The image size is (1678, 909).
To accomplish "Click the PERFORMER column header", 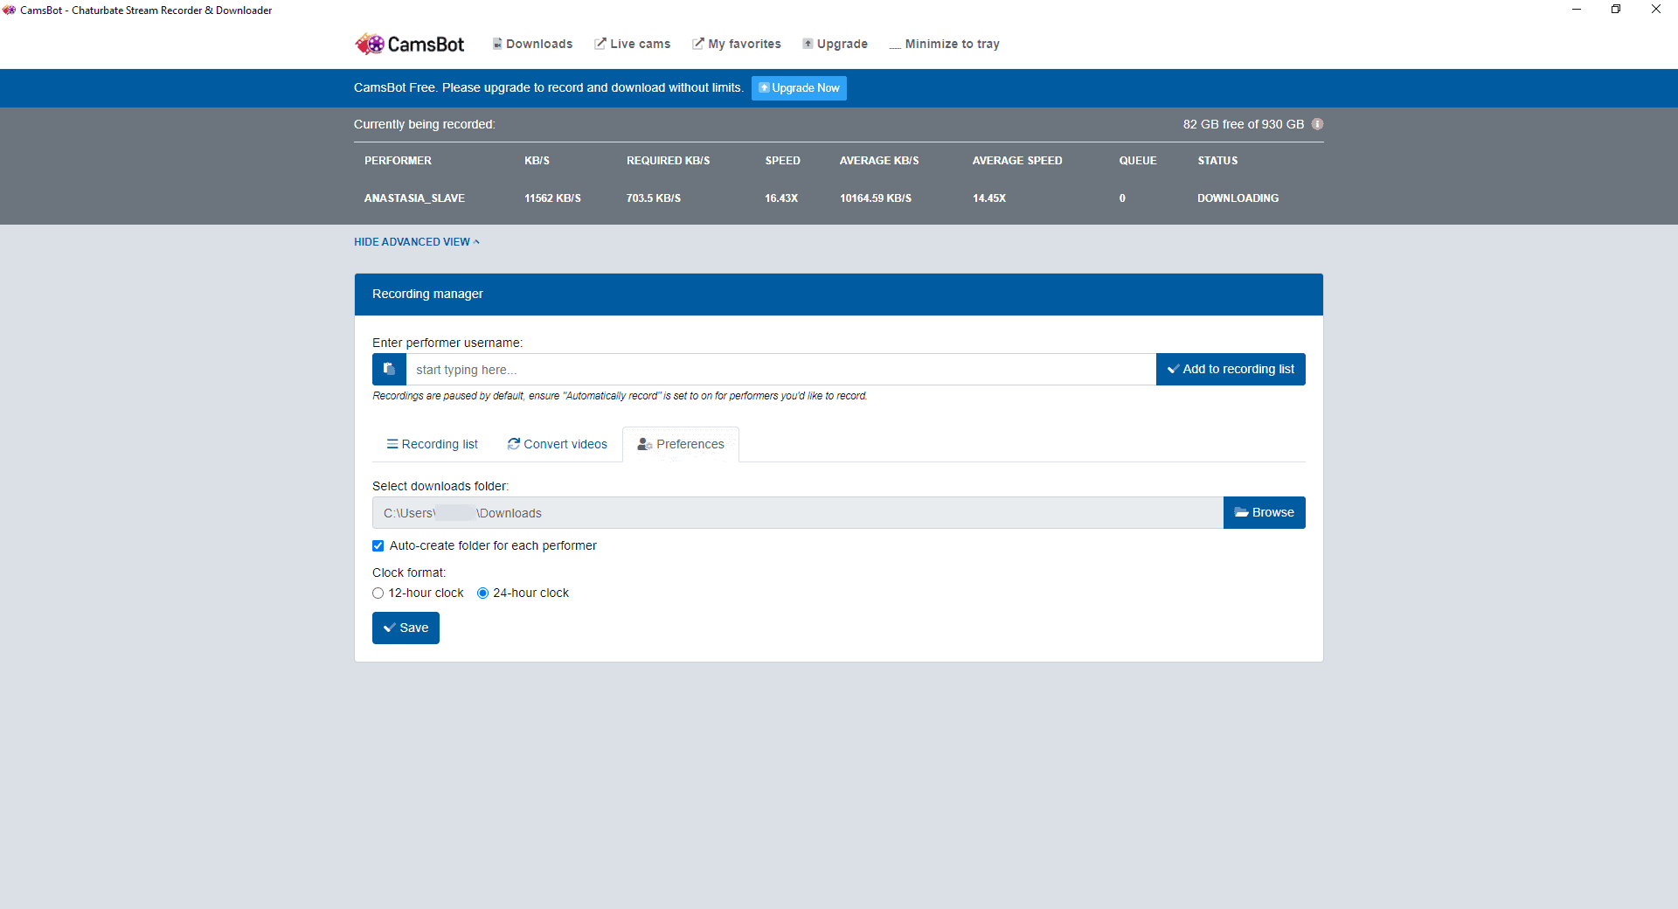I will click(398, 161).
